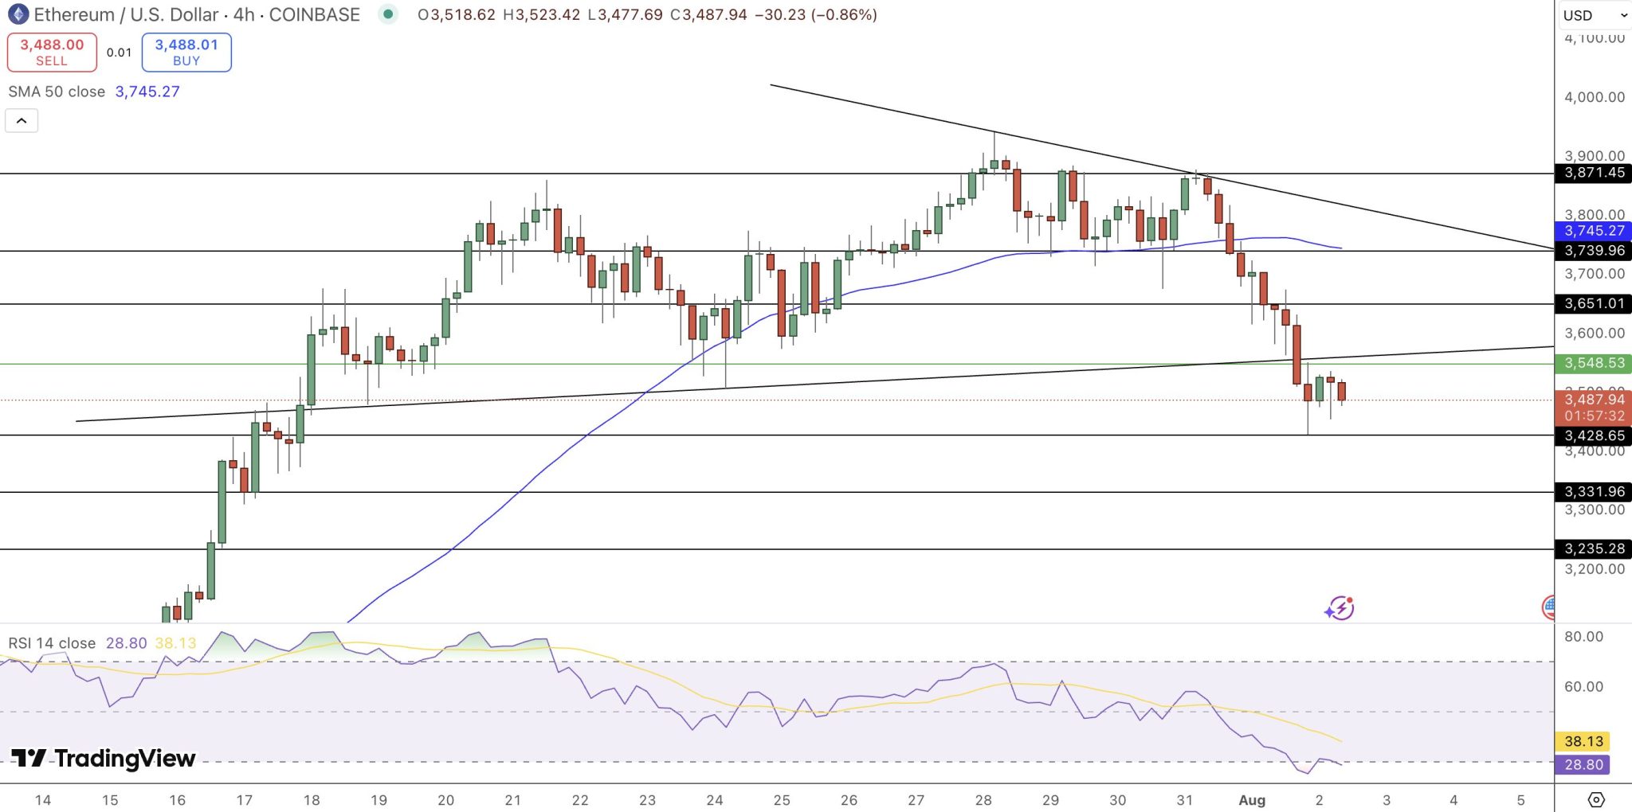Expand the chart legend arrow control
The width and height of the screenshot is (1632, 812).
pos(22,120)
